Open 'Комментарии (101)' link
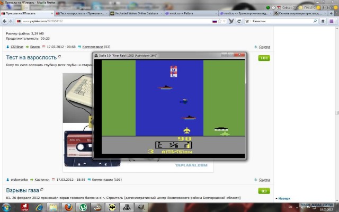This screenshot has height=212, width=339. pyautogui.click(x=106, y=180)
